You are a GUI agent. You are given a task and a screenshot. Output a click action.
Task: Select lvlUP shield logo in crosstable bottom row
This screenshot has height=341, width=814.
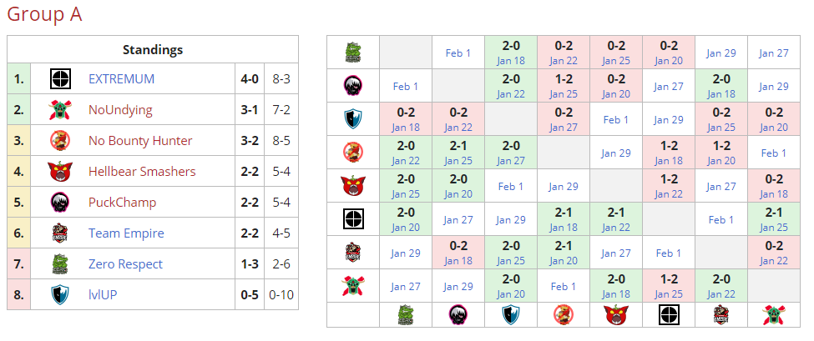pyautogui.click(x=511, y=314)
